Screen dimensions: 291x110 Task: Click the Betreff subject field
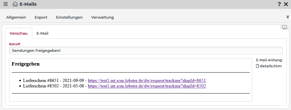click(x=146, y=50)
